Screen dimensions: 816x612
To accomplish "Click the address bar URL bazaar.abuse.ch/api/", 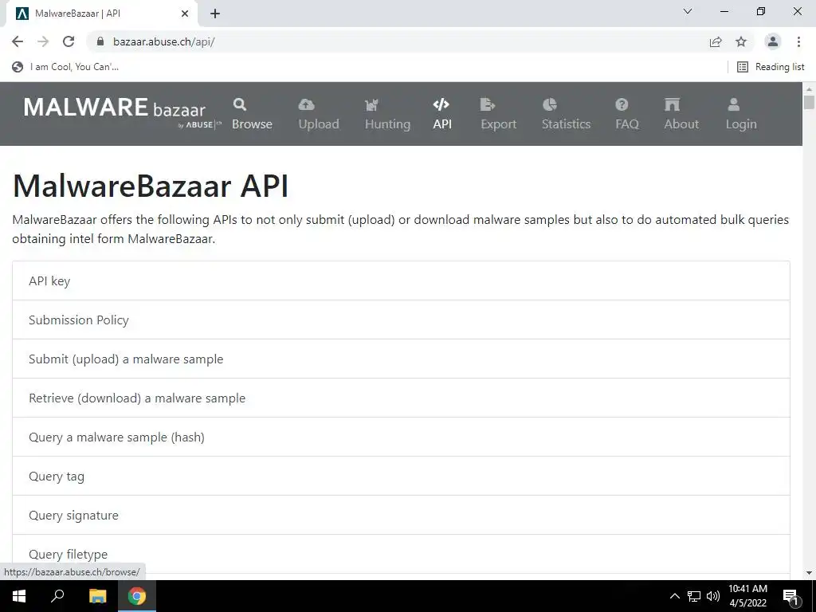I will tap(164, 41).
